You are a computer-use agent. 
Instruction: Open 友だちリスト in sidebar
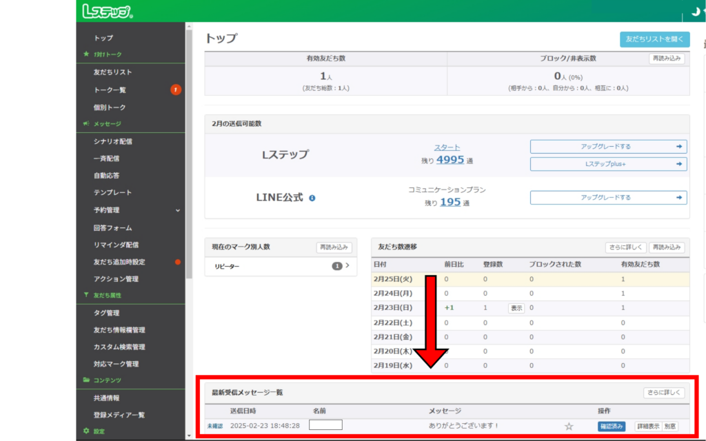pos(112,72)
